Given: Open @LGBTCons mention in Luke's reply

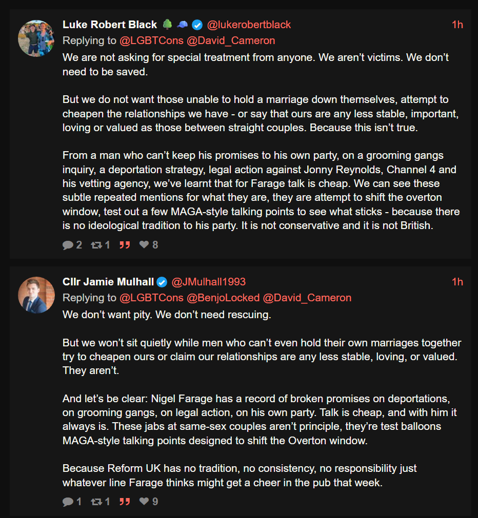Looking at the screenshot, I should (x=151, y=40).
